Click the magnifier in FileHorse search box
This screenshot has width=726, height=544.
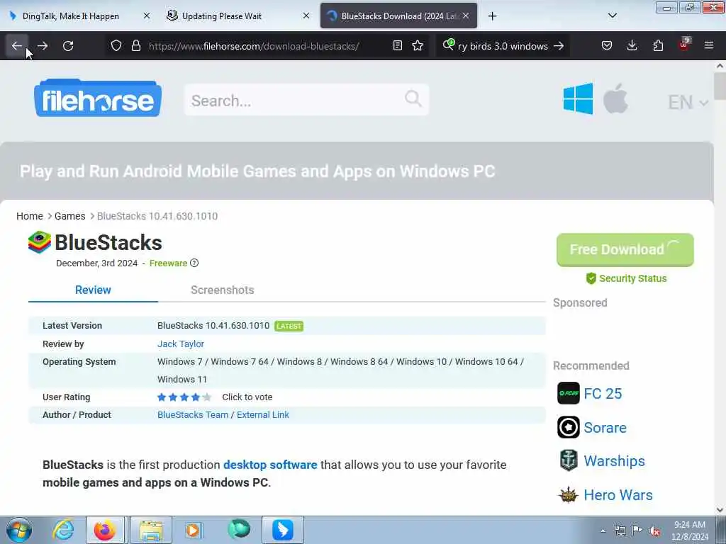pyautogui.click(x=413, y=98)
